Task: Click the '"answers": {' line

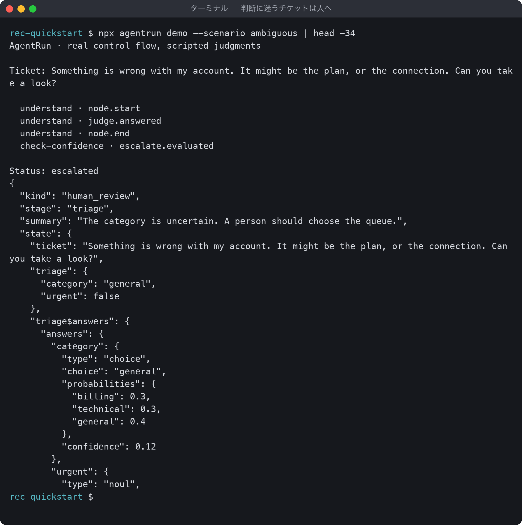Action: point(72,334)
